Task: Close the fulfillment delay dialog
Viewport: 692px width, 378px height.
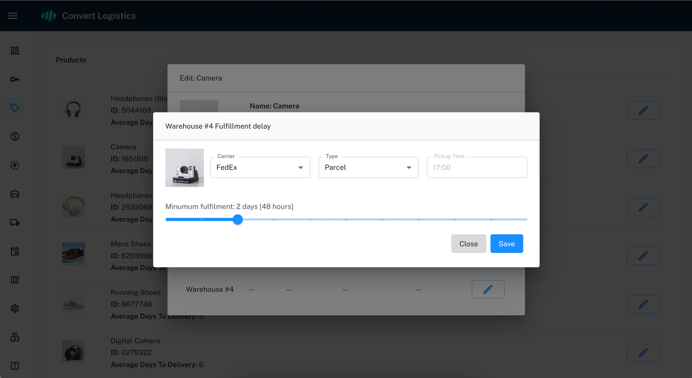Action: 468,244
